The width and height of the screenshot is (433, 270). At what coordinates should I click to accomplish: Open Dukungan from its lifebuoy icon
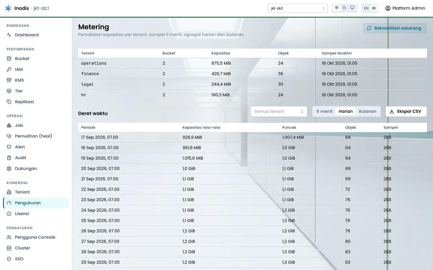point(9,168)
